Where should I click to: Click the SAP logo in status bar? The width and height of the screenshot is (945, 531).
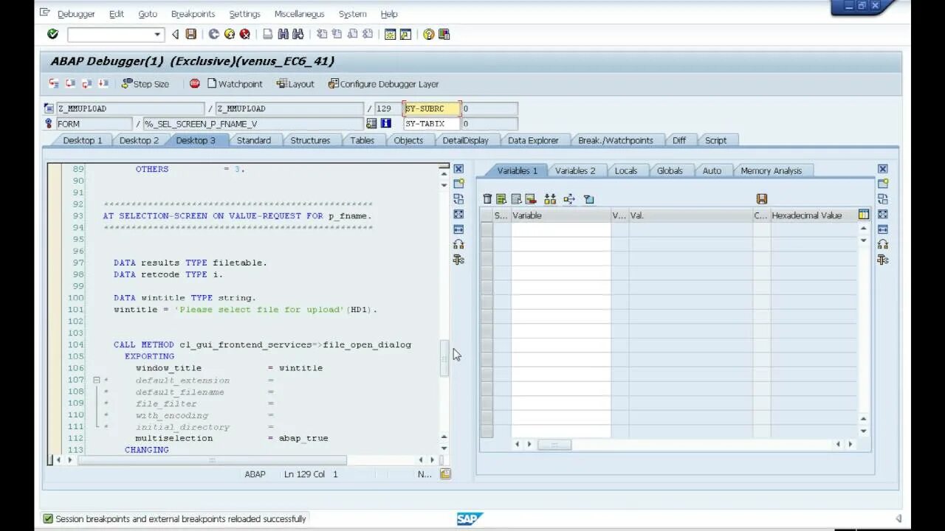[x=470, y=519]
